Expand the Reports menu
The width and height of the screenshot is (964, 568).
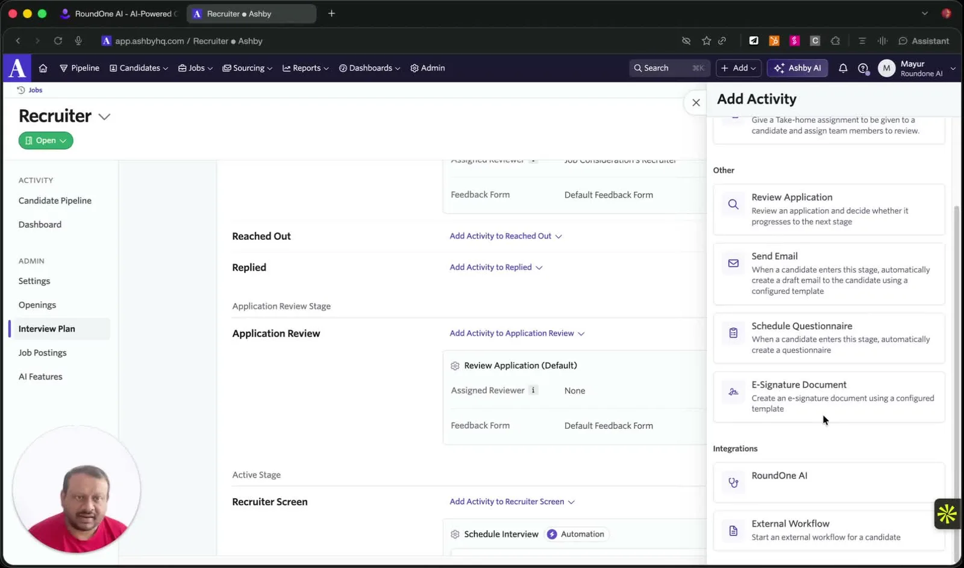tap(305, 68)
